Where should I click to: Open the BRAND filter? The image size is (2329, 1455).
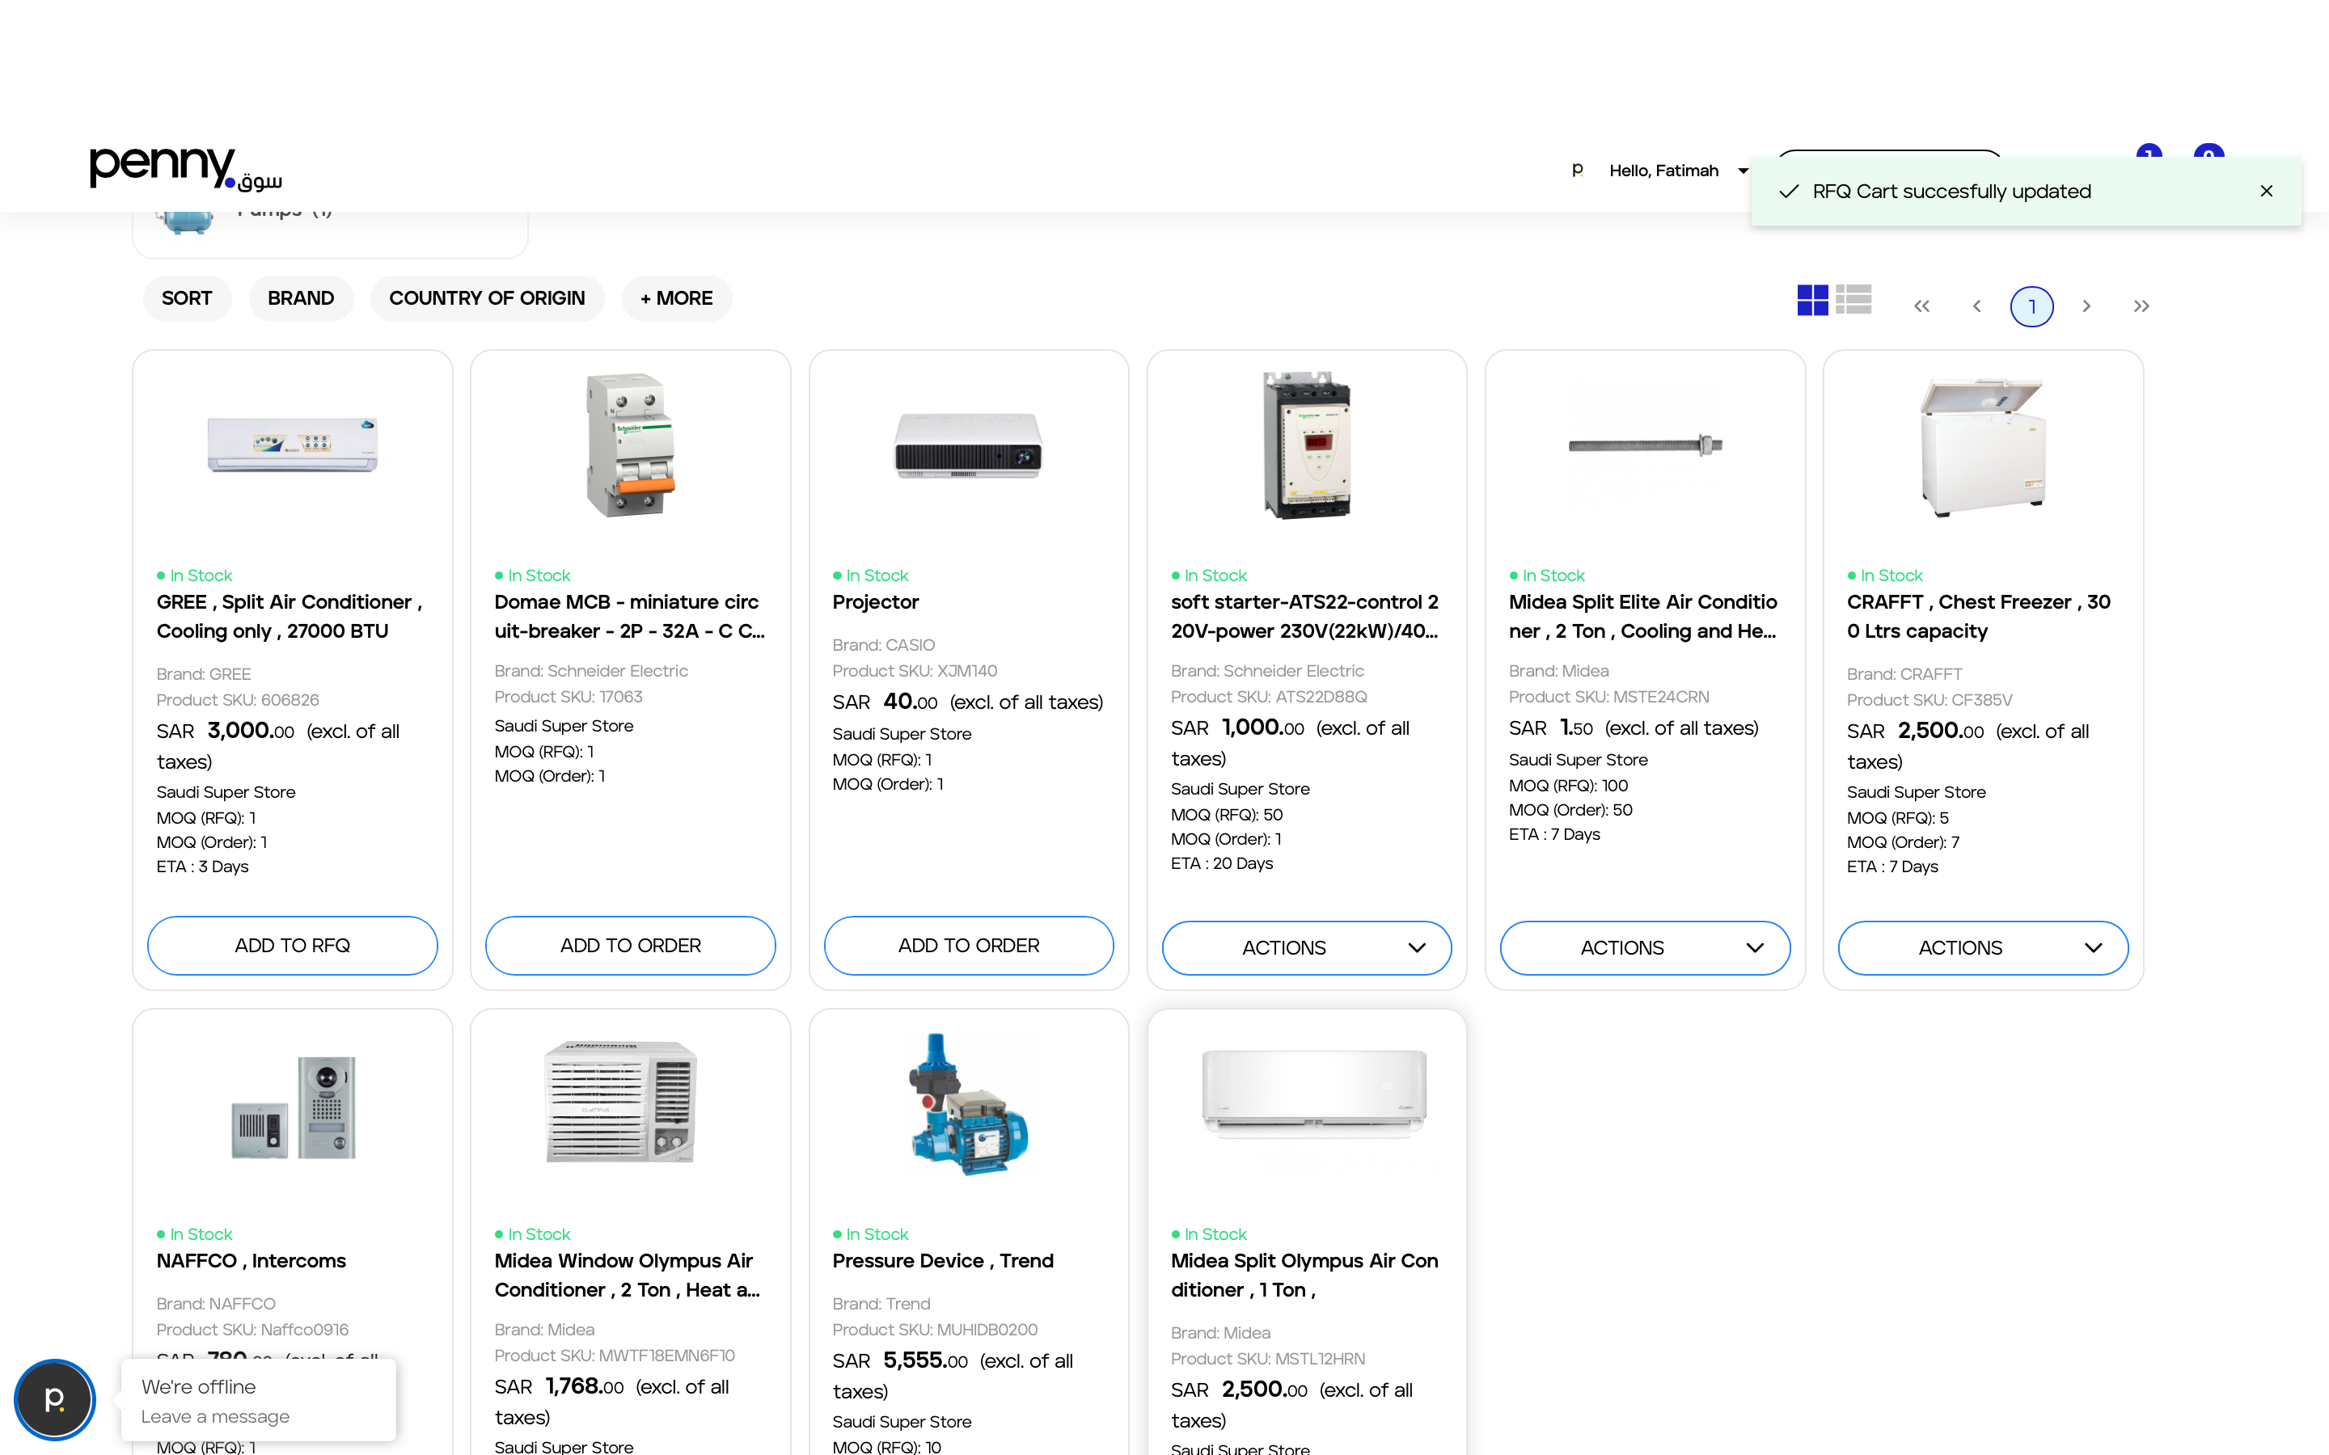[x=300, y=298]
